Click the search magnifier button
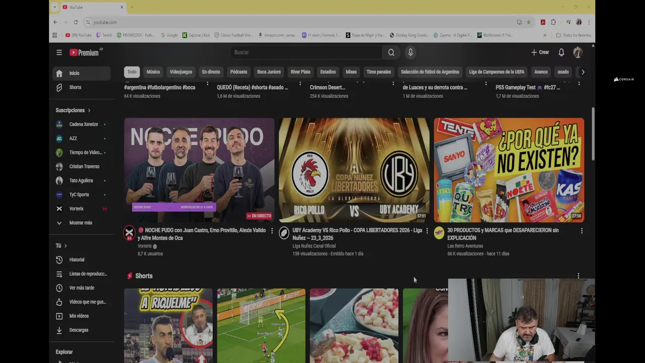 click(x=391, y=52)
